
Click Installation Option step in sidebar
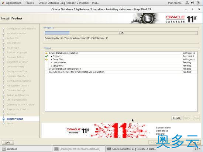click(17, 33)
